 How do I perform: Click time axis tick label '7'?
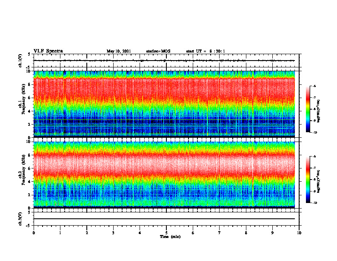[220, 233]
